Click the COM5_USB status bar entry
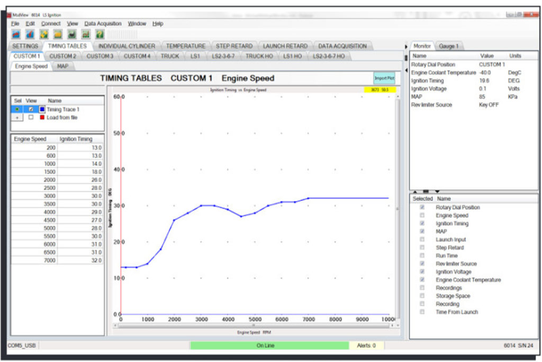The width and height of the screenshot is (542, 362). pyautogui.click(x=22, y=346)
